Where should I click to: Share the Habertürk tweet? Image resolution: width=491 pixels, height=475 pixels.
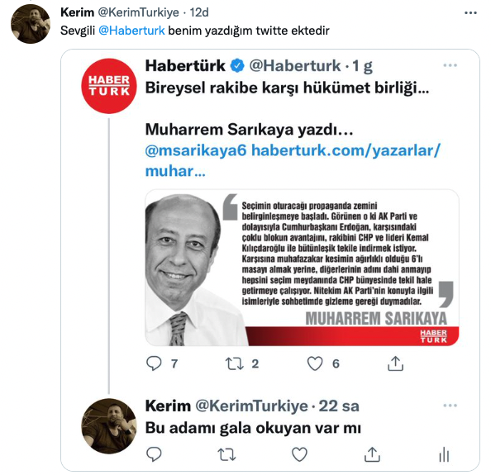[395, 363]
